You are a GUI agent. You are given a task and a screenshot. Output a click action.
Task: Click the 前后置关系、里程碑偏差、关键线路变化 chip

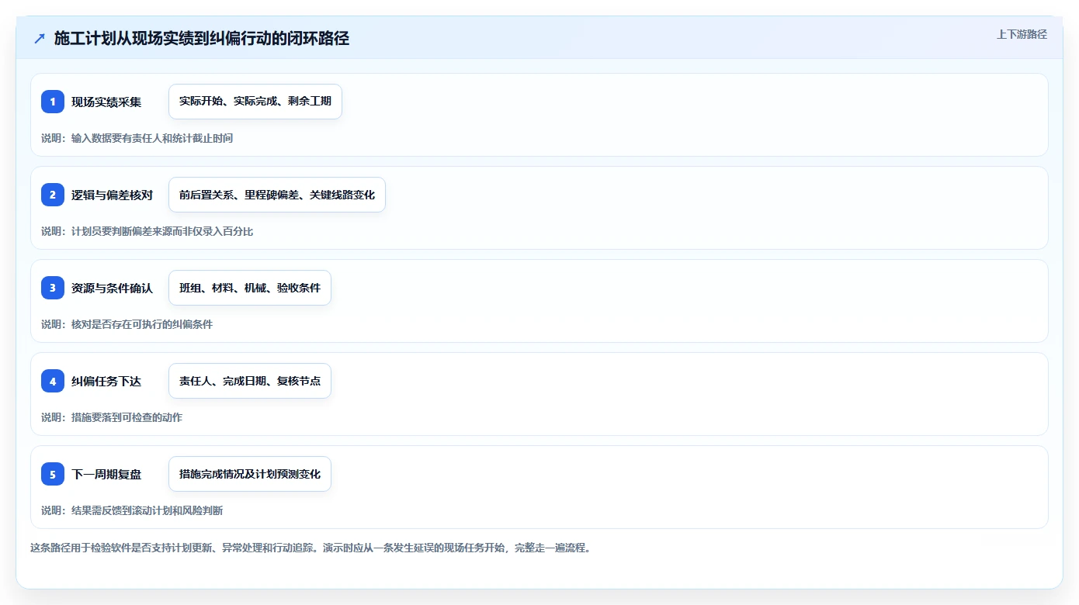[277, 195]
